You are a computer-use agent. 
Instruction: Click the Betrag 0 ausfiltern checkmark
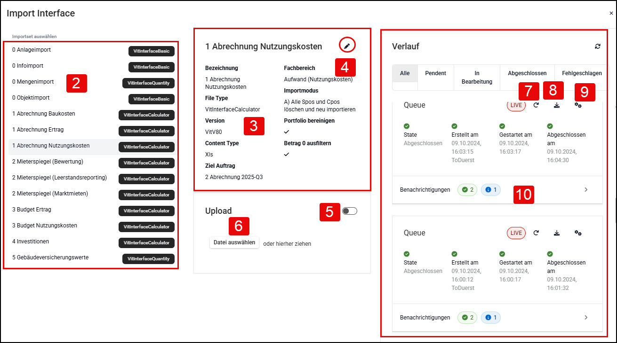(x=287, y=154)
